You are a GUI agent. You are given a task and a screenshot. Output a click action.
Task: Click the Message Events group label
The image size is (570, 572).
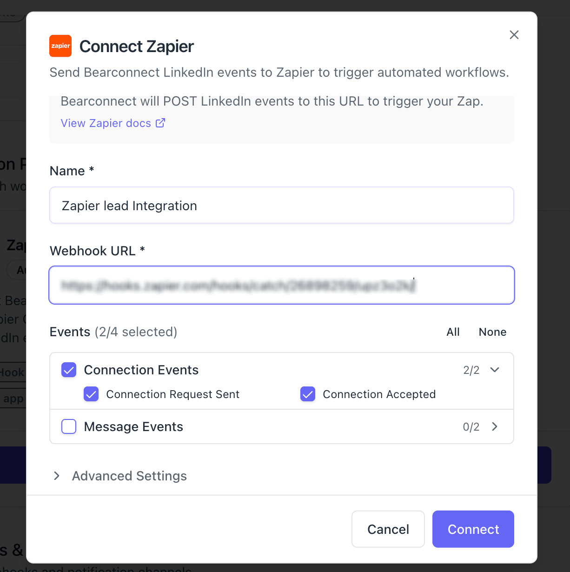(133, 426)
